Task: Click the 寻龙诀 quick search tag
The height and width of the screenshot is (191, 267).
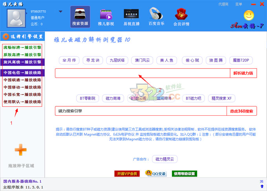Action: (93, 60)
